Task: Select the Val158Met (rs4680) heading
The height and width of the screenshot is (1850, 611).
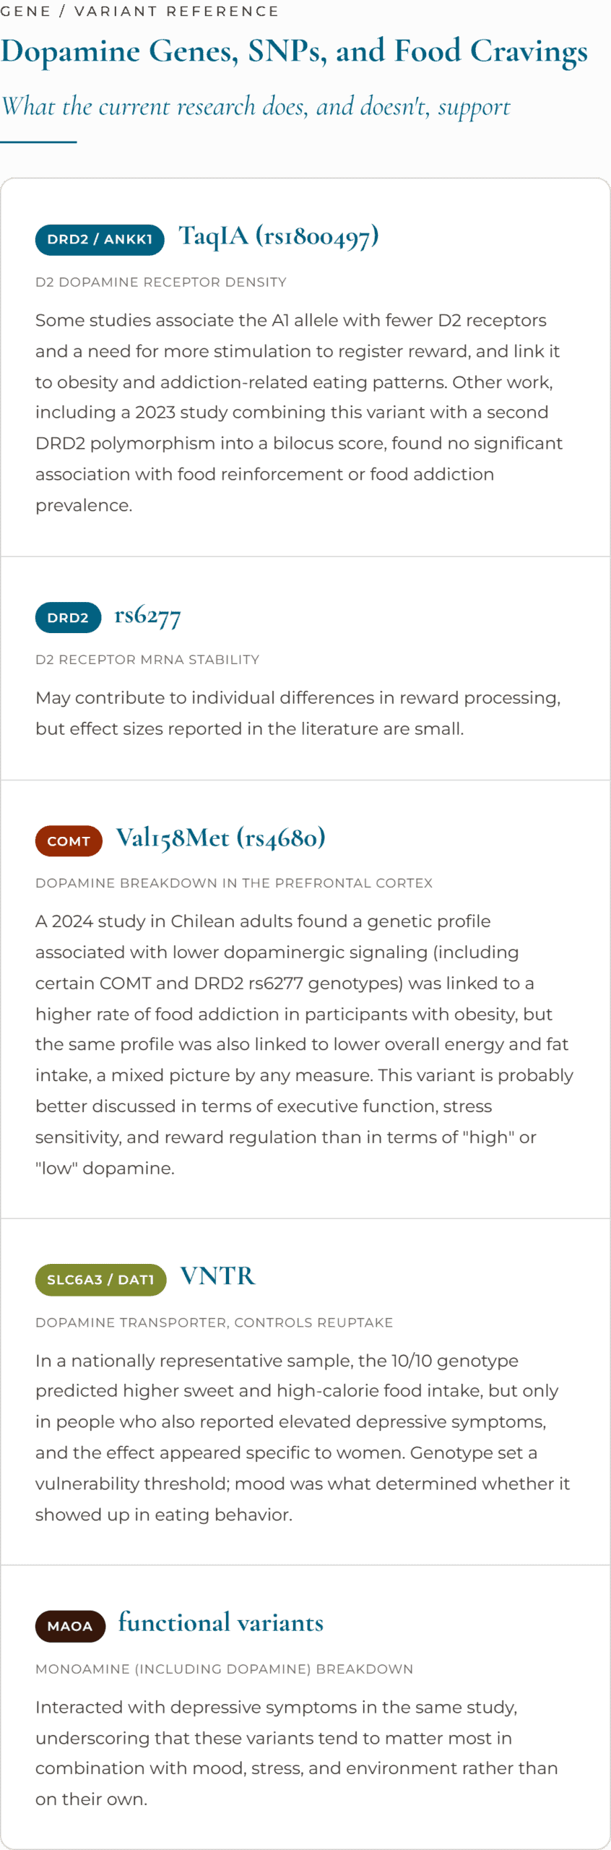Action: click(221, 838)
